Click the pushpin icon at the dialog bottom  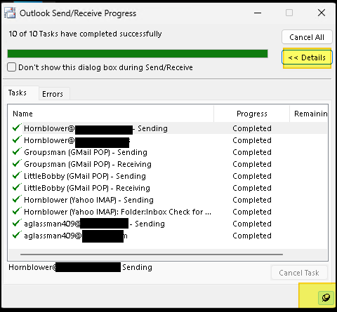(326, 297)
